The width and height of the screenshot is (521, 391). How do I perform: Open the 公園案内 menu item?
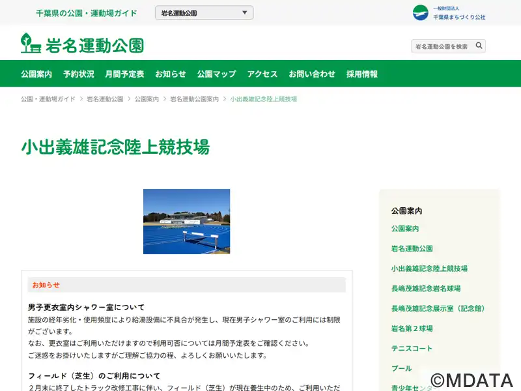coord(36,74)
